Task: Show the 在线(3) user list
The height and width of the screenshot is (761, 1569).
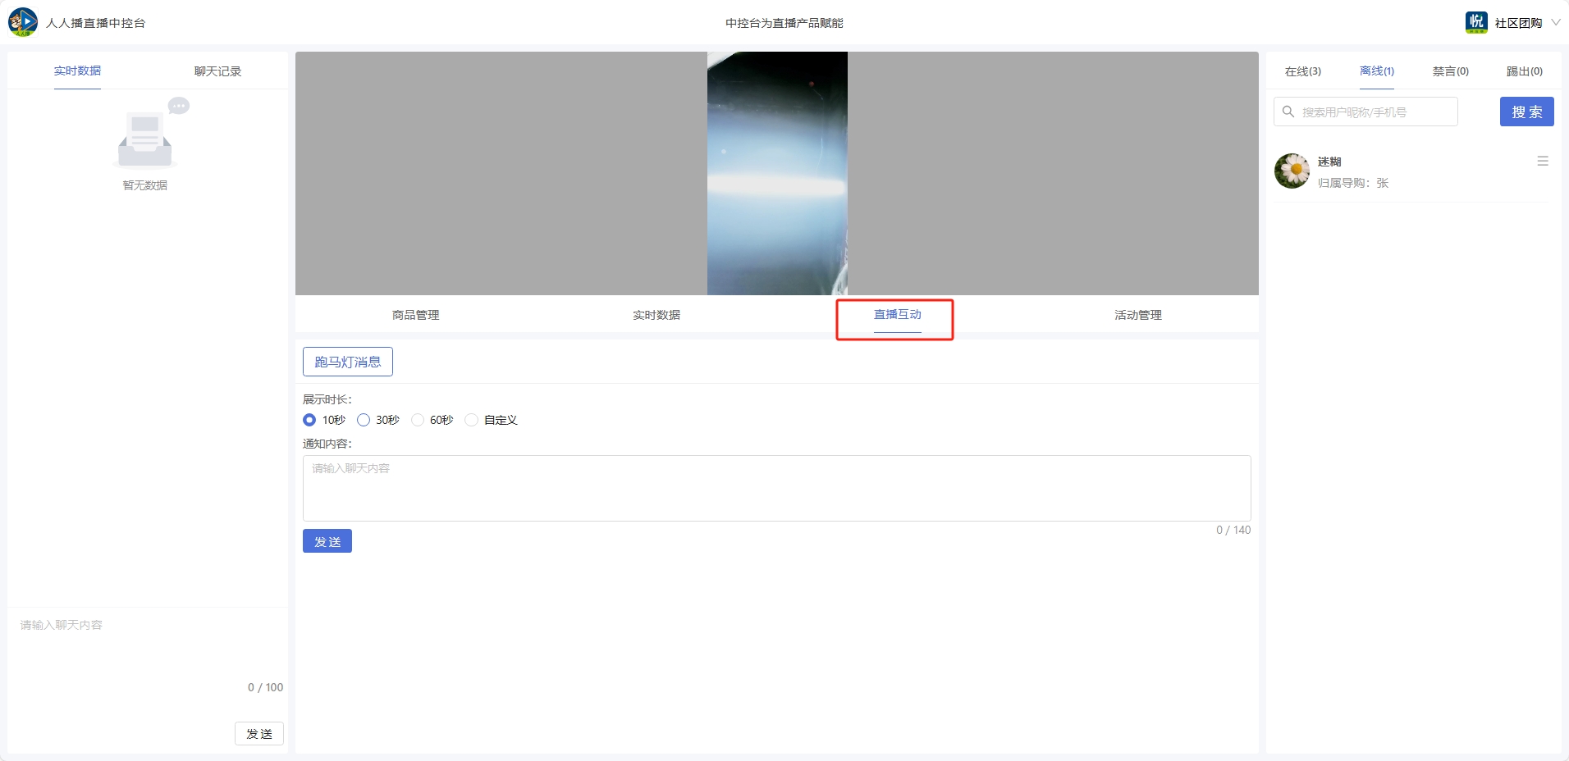Action: (1303, 71)
